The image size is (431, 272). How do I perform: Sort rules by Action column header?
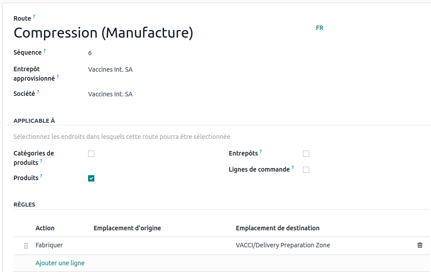point(45,228)
